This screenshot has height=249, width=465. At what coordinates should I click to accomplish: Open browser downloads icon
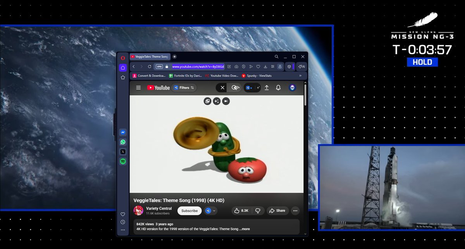tap(265, 67)
